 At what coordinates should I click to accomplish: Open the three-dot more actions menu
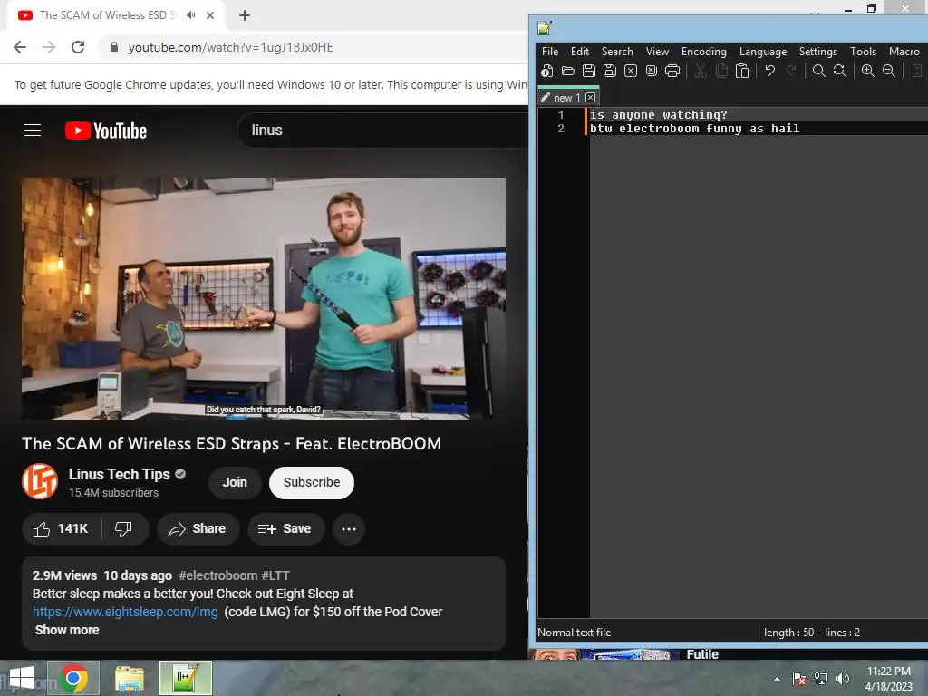coord(349,529)
